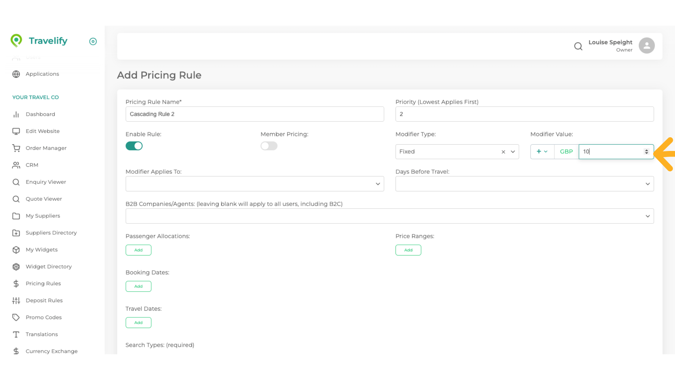
Task: Click the My Widgets cube icon
Action: click(x=16, y=250)
